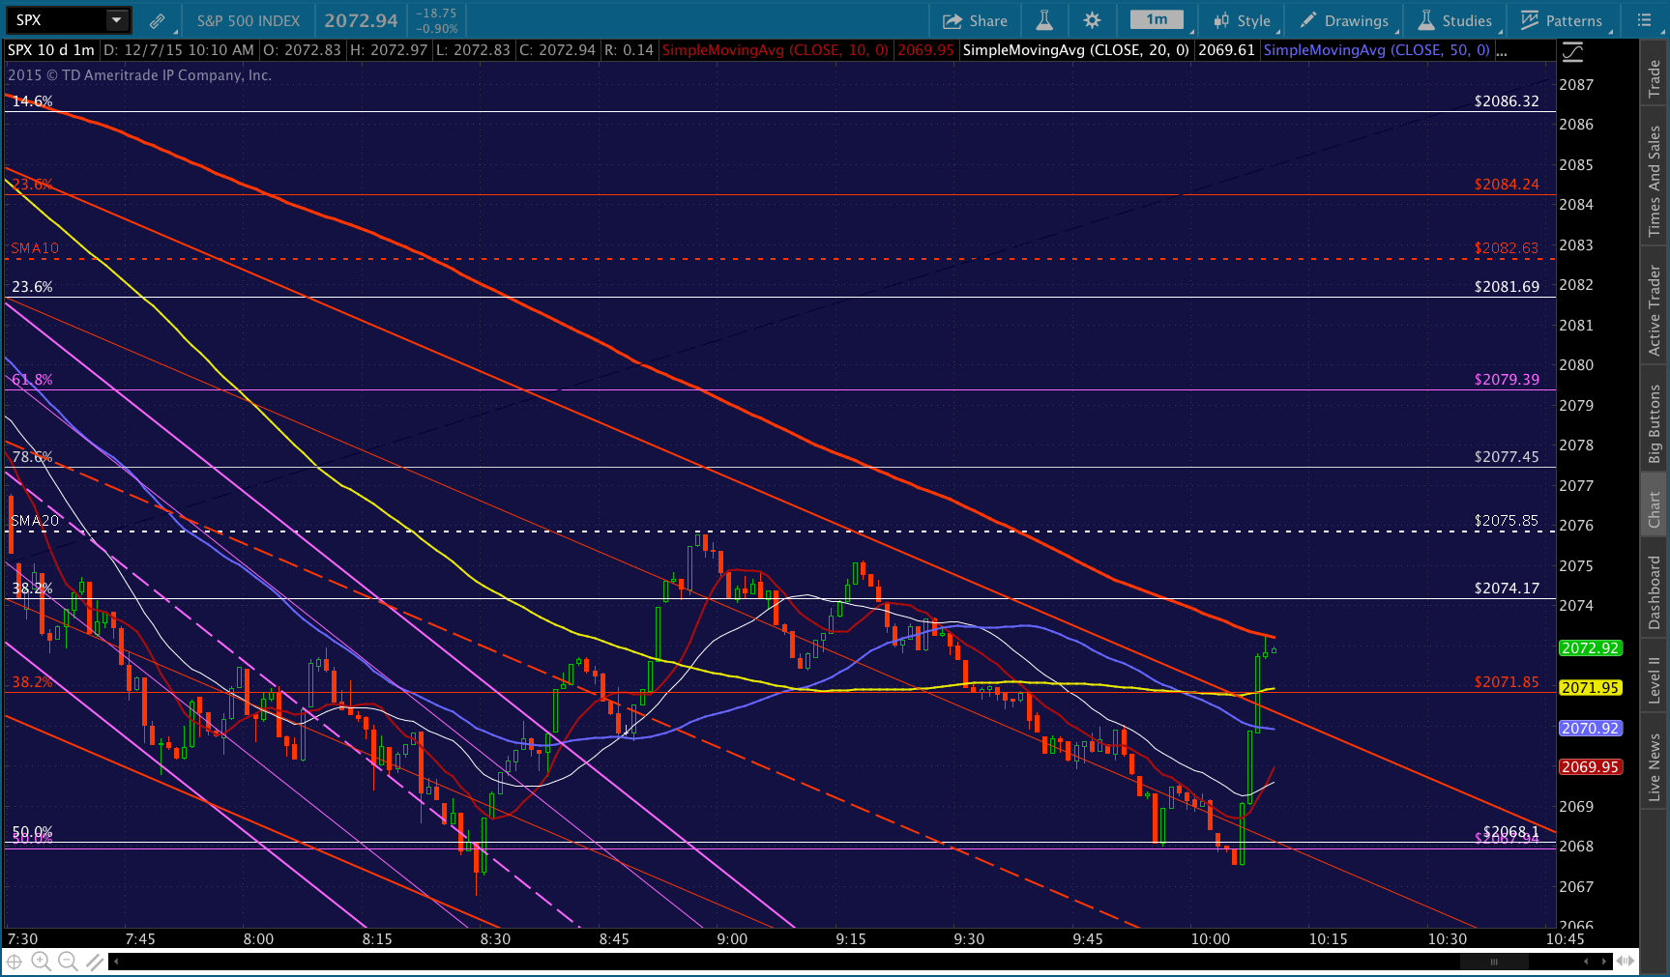Click the zoom in magnifier icon
Viewport: 1670px width, 977px height.
41,961
